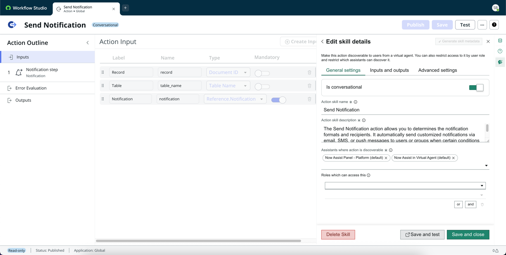The height and width of the screenshot is (255, 506).
Task: Click Save and test button
Action: 422,235
